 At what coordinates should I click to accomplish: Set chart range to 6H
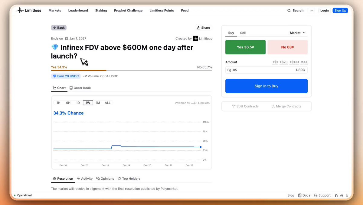click(68, 103)
